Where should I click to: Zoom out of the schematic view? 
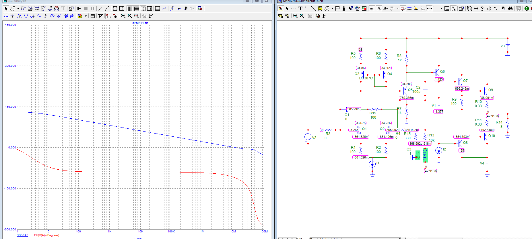pos(302,16)
